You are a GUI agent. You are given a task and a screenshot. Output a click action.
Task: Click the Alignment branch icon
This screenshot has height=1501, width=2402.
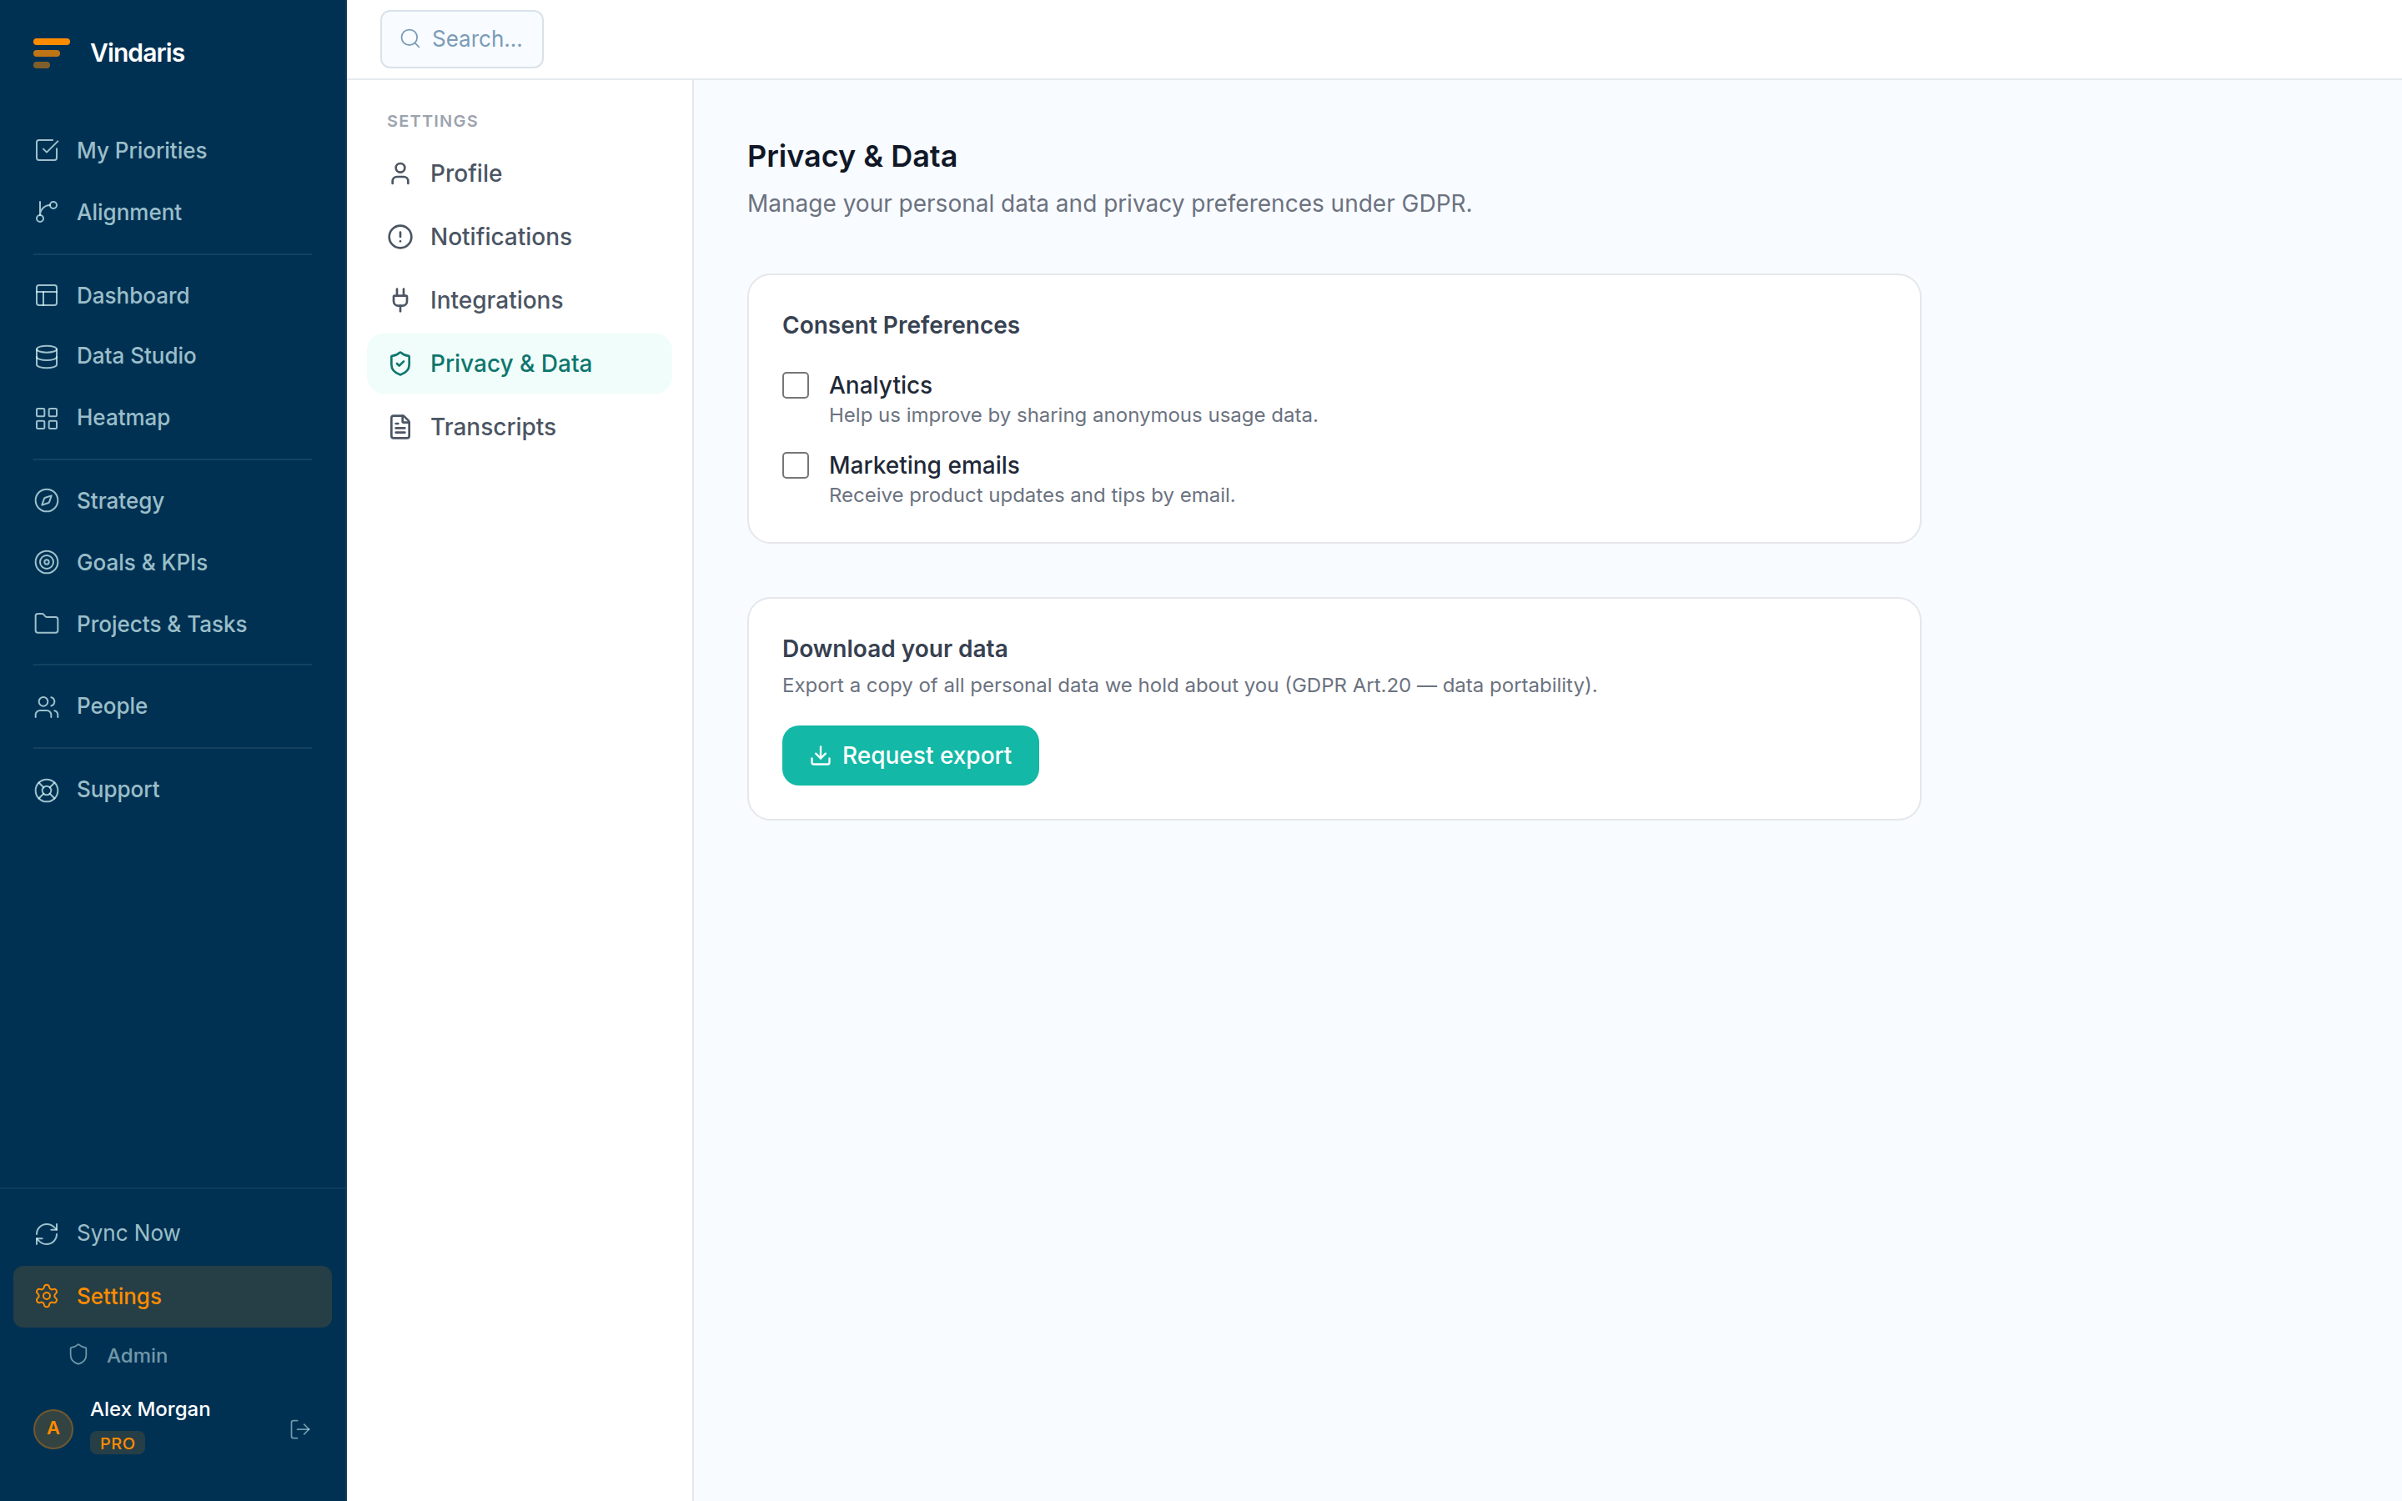(x=47, y=212)
